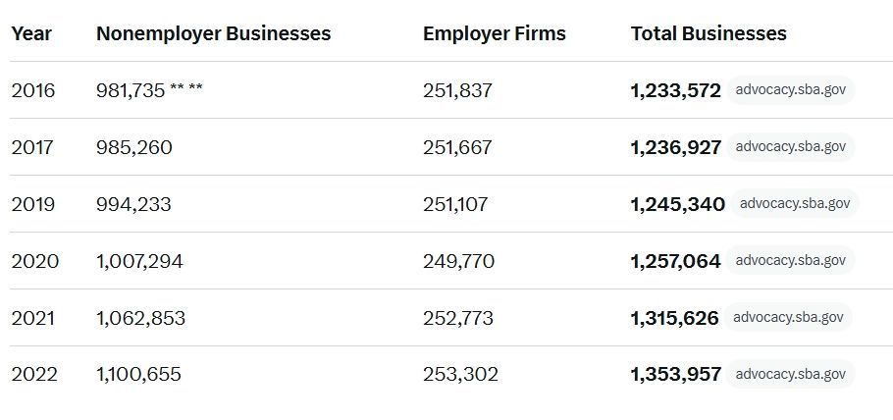Select the 2022 nonemployer value 1,100,655
This screenshot has height=420, width=893.
(138, 375)
